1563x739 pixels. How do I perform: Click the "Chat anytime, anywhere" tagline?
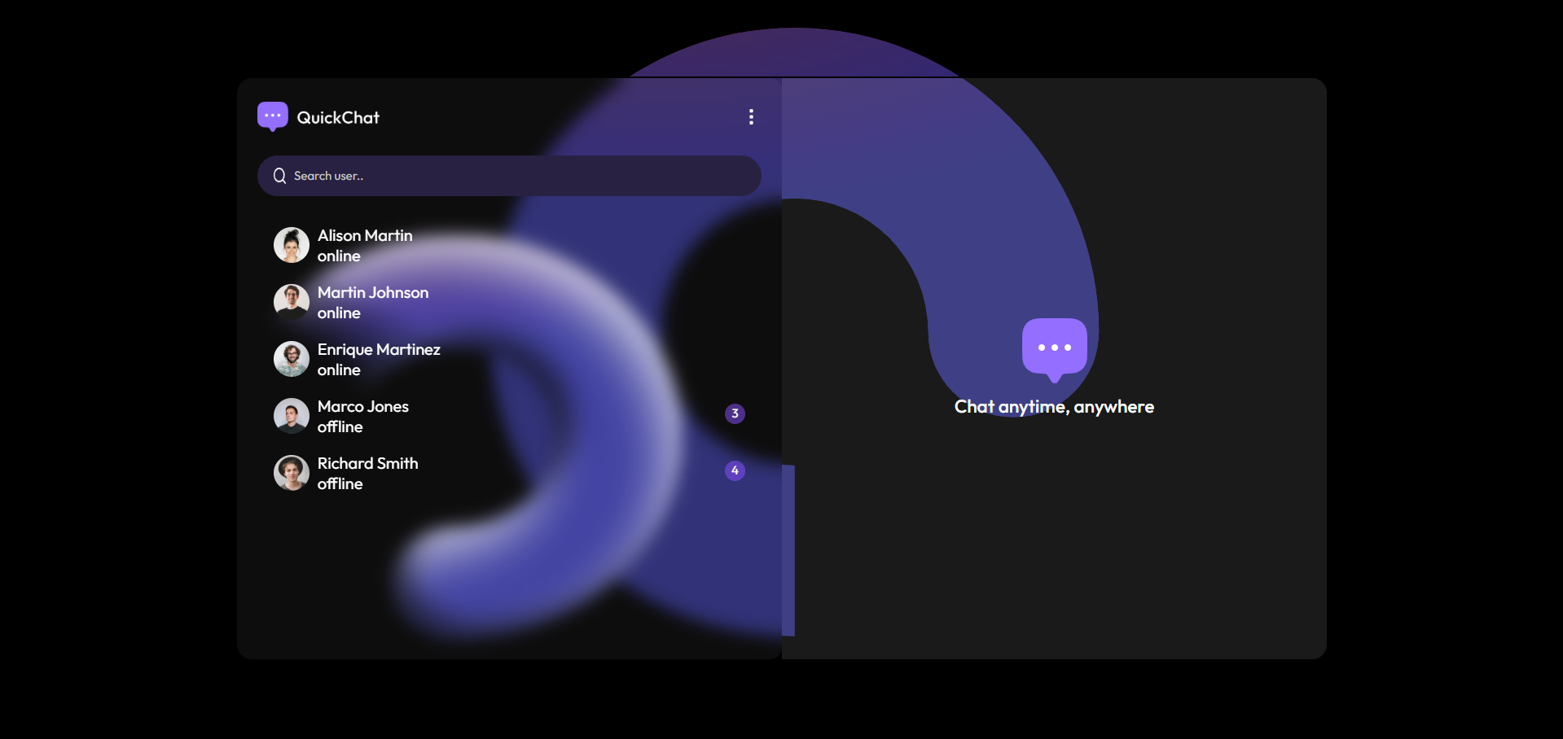tap(1054, 407)
